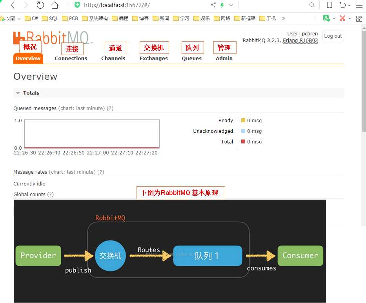Click the queued messages chart area
The height and width of the screenshot is (303, 366).
click(x=92, y=134)
